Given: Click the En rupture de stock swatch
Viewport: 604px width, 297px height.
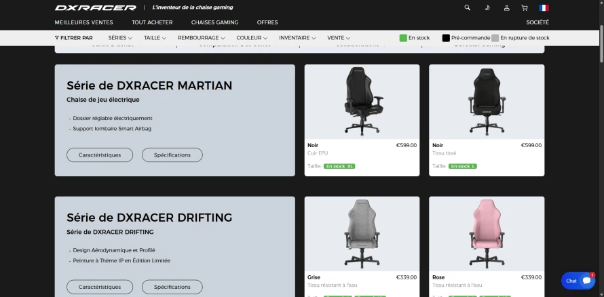Looking at the screenshot, I should (495, 38).
